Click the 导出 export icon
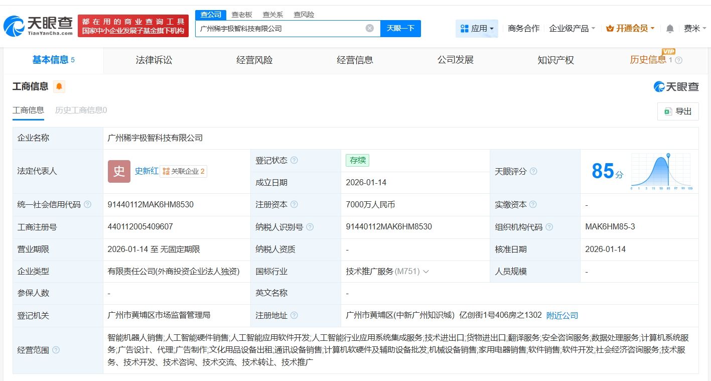The image size is (711, 381). (x=667, y=111)
